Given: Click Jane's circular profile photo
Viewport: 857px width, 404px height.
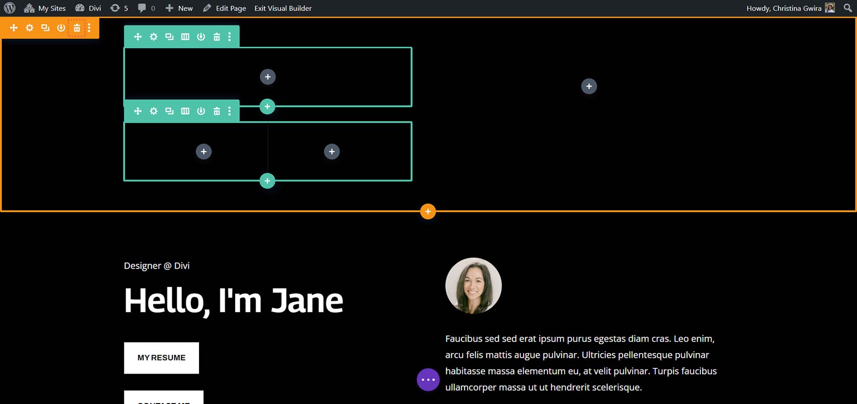Looking at the screenshot, I should point(473,286).
